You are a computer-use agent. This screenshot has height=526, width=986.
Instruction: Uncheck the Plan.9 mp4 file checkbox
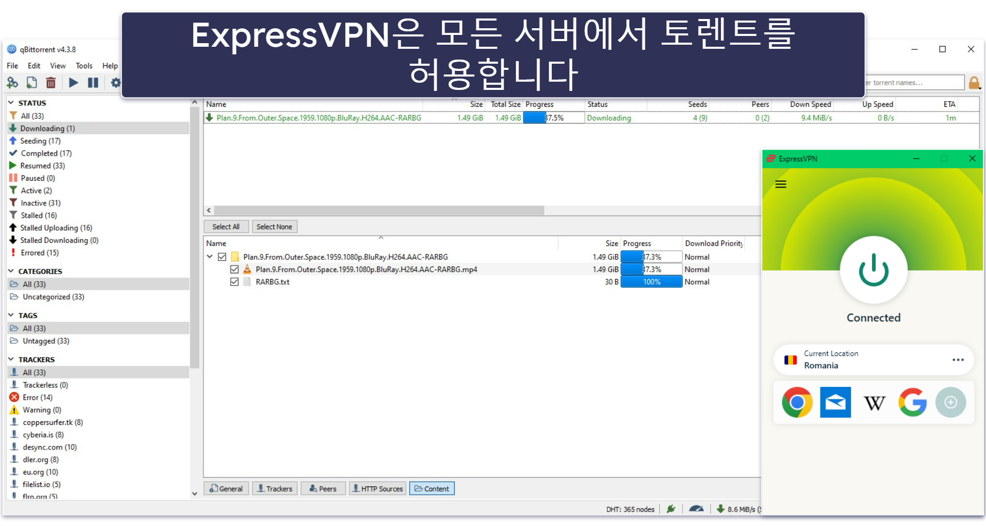point(234,269)
